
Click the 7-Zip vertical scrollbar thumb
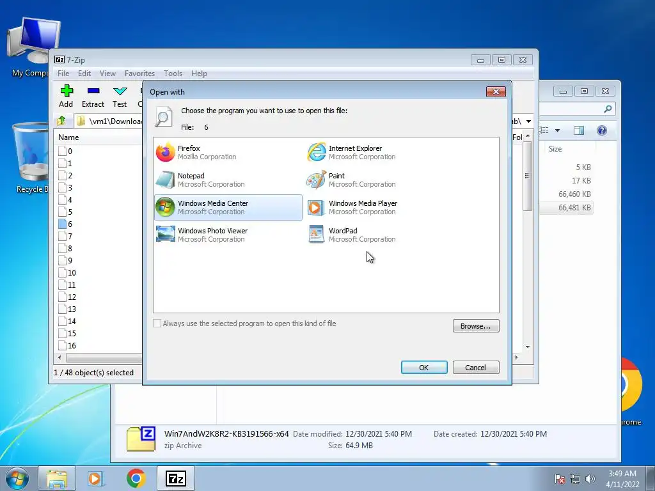(528, 176)
